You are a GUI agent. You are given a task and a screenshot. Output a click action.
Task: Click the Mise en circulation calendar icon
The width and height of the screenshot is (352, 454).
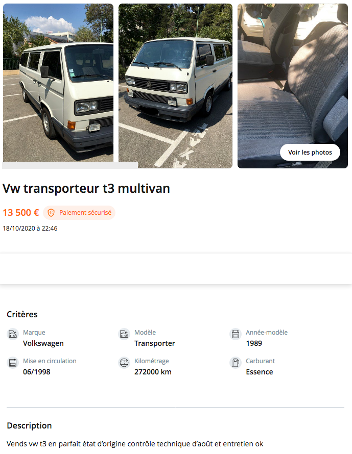tap(12, 363)
